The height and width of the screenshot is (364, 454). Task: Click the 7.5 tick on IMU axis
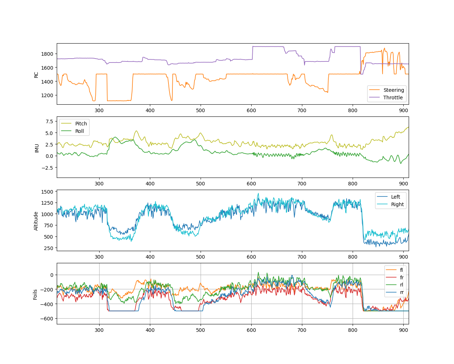pyautogui.click(x=49, y=121)
